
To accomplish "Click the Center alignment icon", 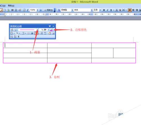I will [133, 10].
